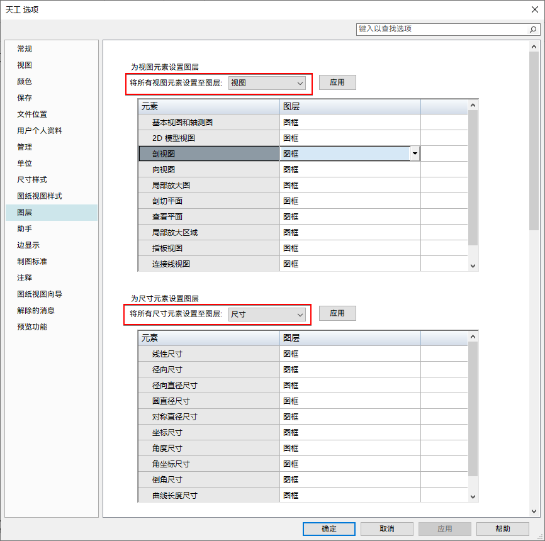The image size is (545, 541).
Task: Select the 制图标准 category
Action: (x=32, y=262)
